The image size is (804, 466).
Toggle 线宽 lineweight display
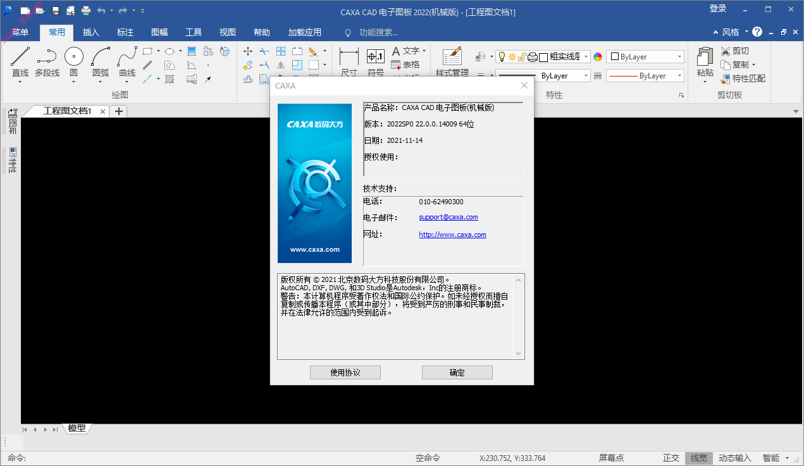699,458
